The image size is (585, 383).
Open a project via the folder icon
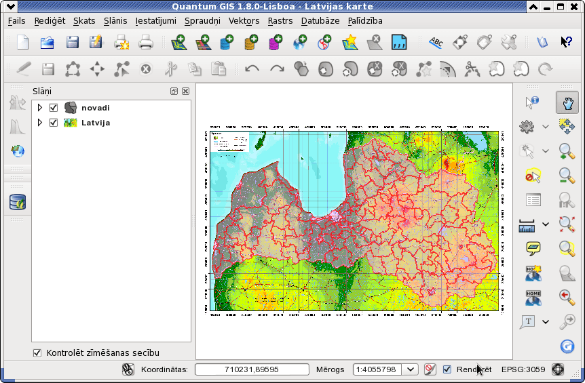point(48,43)
